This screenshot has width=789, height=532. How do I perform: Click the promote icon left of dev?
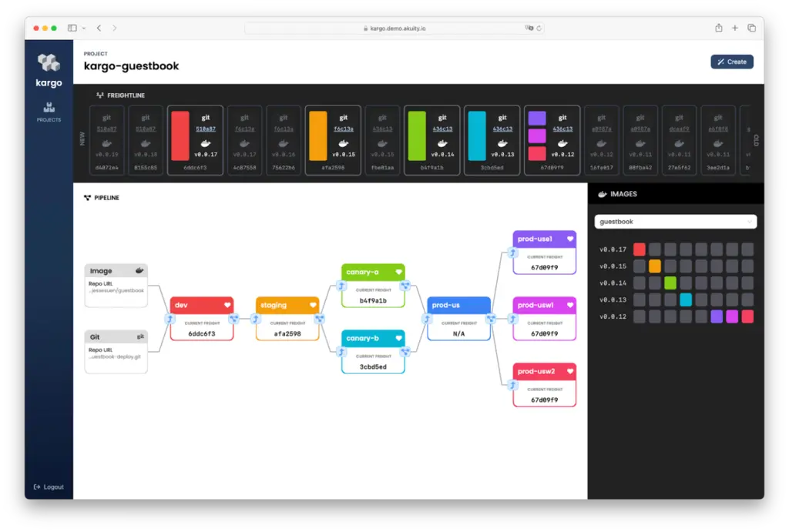pos(170,319)
